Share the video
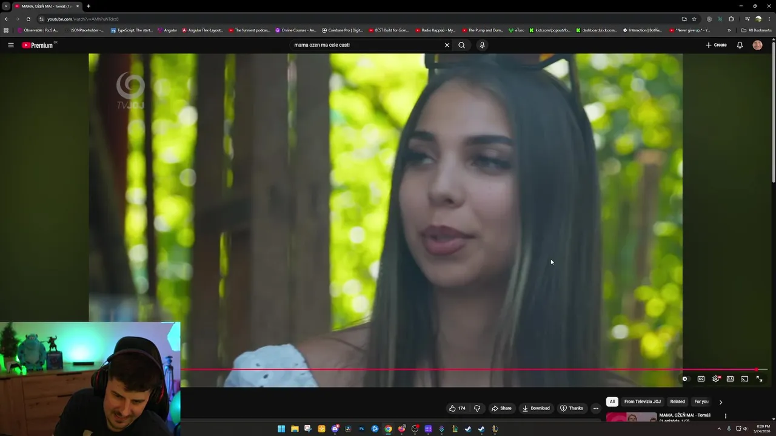 tap(501, 408)
